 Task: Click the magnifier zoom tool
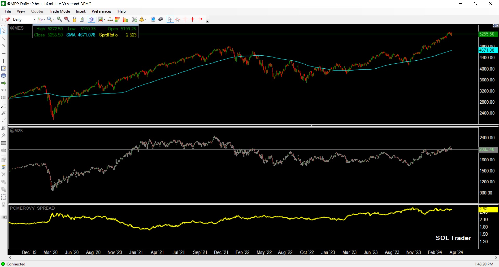point(49,19)
